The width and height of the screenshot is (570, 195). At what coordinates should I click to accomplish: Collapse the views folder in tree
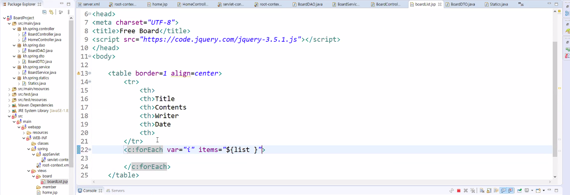coord(29,171)
